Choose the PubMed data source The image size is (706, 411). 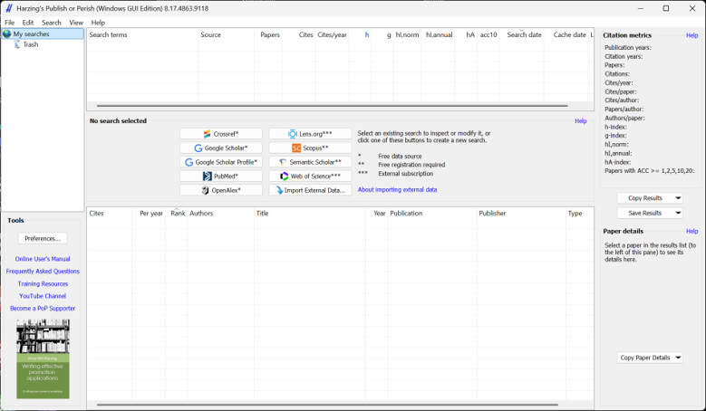pos(221,177)
